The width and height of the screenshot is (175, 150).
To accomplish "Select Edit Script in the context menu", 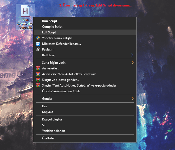I will tap(85, 32).
